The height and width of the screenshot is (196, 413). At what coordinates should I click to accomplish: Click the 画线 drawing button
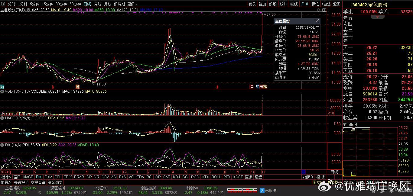click(294, 4)
